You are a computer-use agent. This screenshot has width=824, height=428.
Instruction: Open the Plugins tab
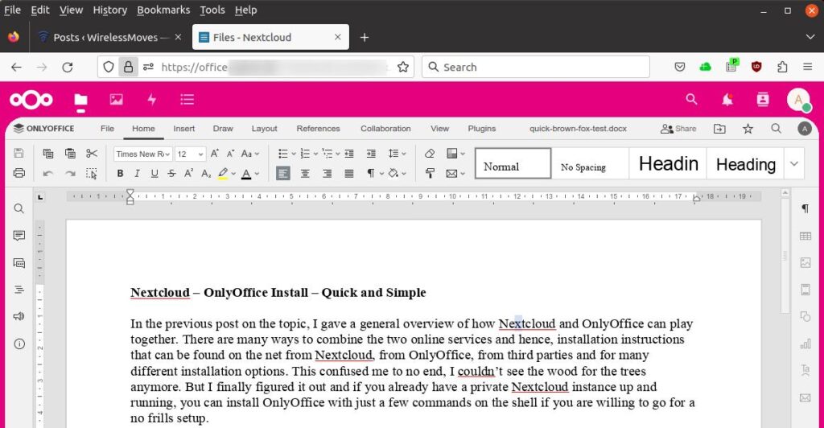[481, 129]
